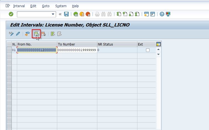
Task: Click To Number field 00000000000019999999
Action: click(77, 50)
